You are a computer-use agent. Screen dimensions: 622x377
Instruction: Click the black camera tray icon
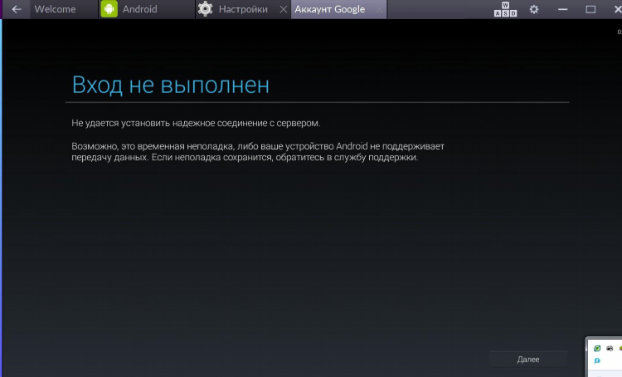coord(610,349)
